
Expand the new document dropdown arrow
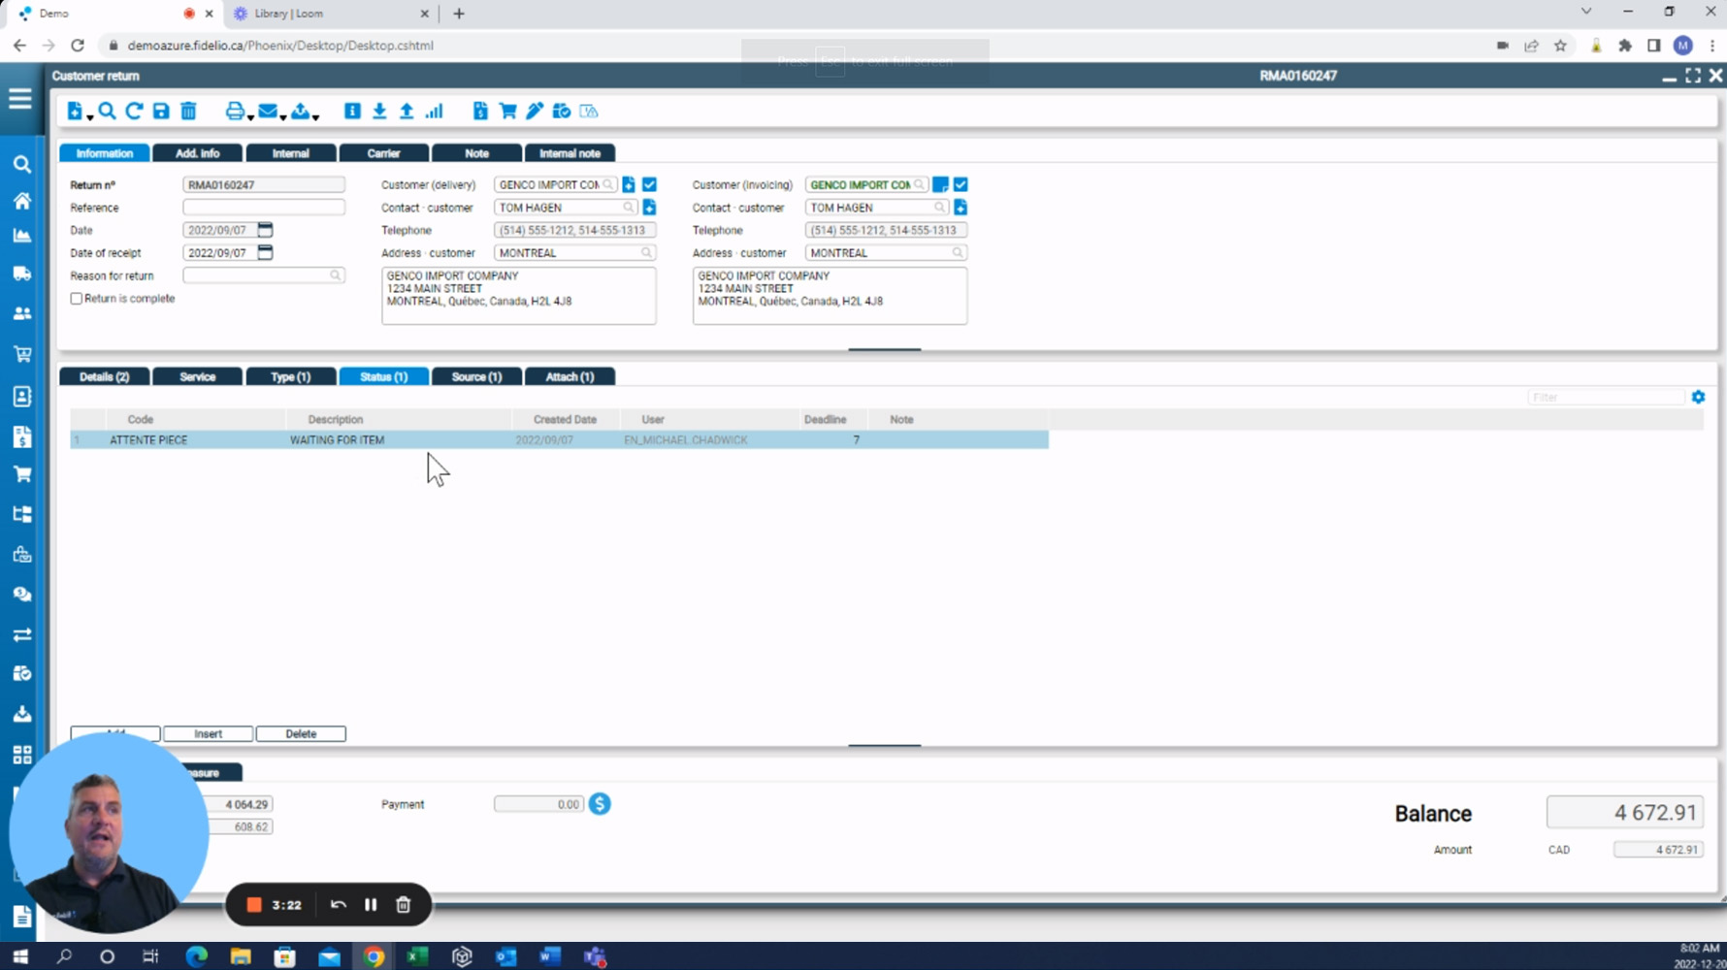[89, 116]
